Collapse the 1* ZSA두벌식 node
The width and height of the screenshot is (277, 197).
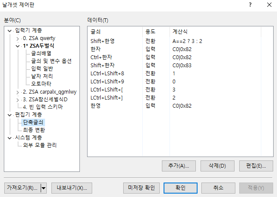coord(18,46)
